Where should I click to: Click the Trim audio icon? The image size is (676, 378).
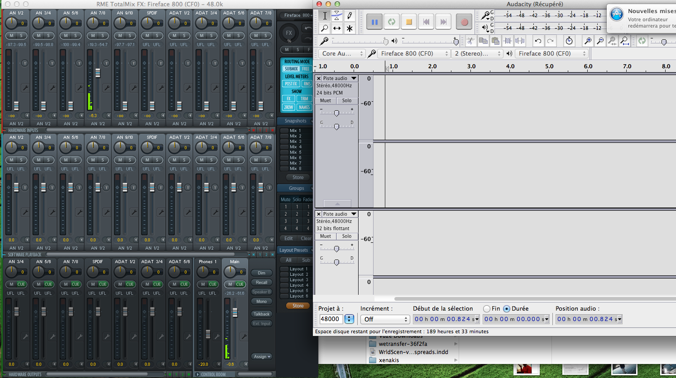[x=508, y=41]
